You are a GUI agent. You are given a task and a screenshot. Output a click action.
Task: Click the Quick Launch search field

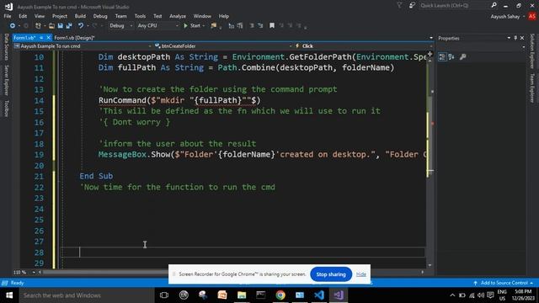click(454, 6)
